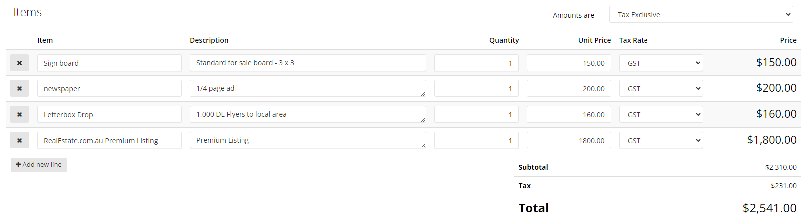806x220 pixels.
Task: Expand the Letterbox Drop tax rate selector
Action: click(661, 115)
